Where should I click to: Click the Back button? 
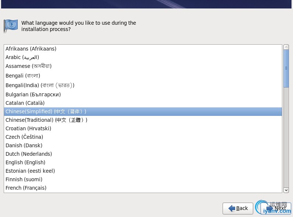pyautogui.click(x=238, y=208)
